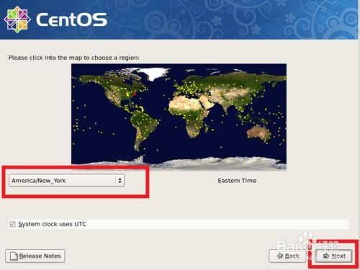Click the CentOS wordmark in the header
Viewport: 360px width, 270px height.
pos(71,19)
